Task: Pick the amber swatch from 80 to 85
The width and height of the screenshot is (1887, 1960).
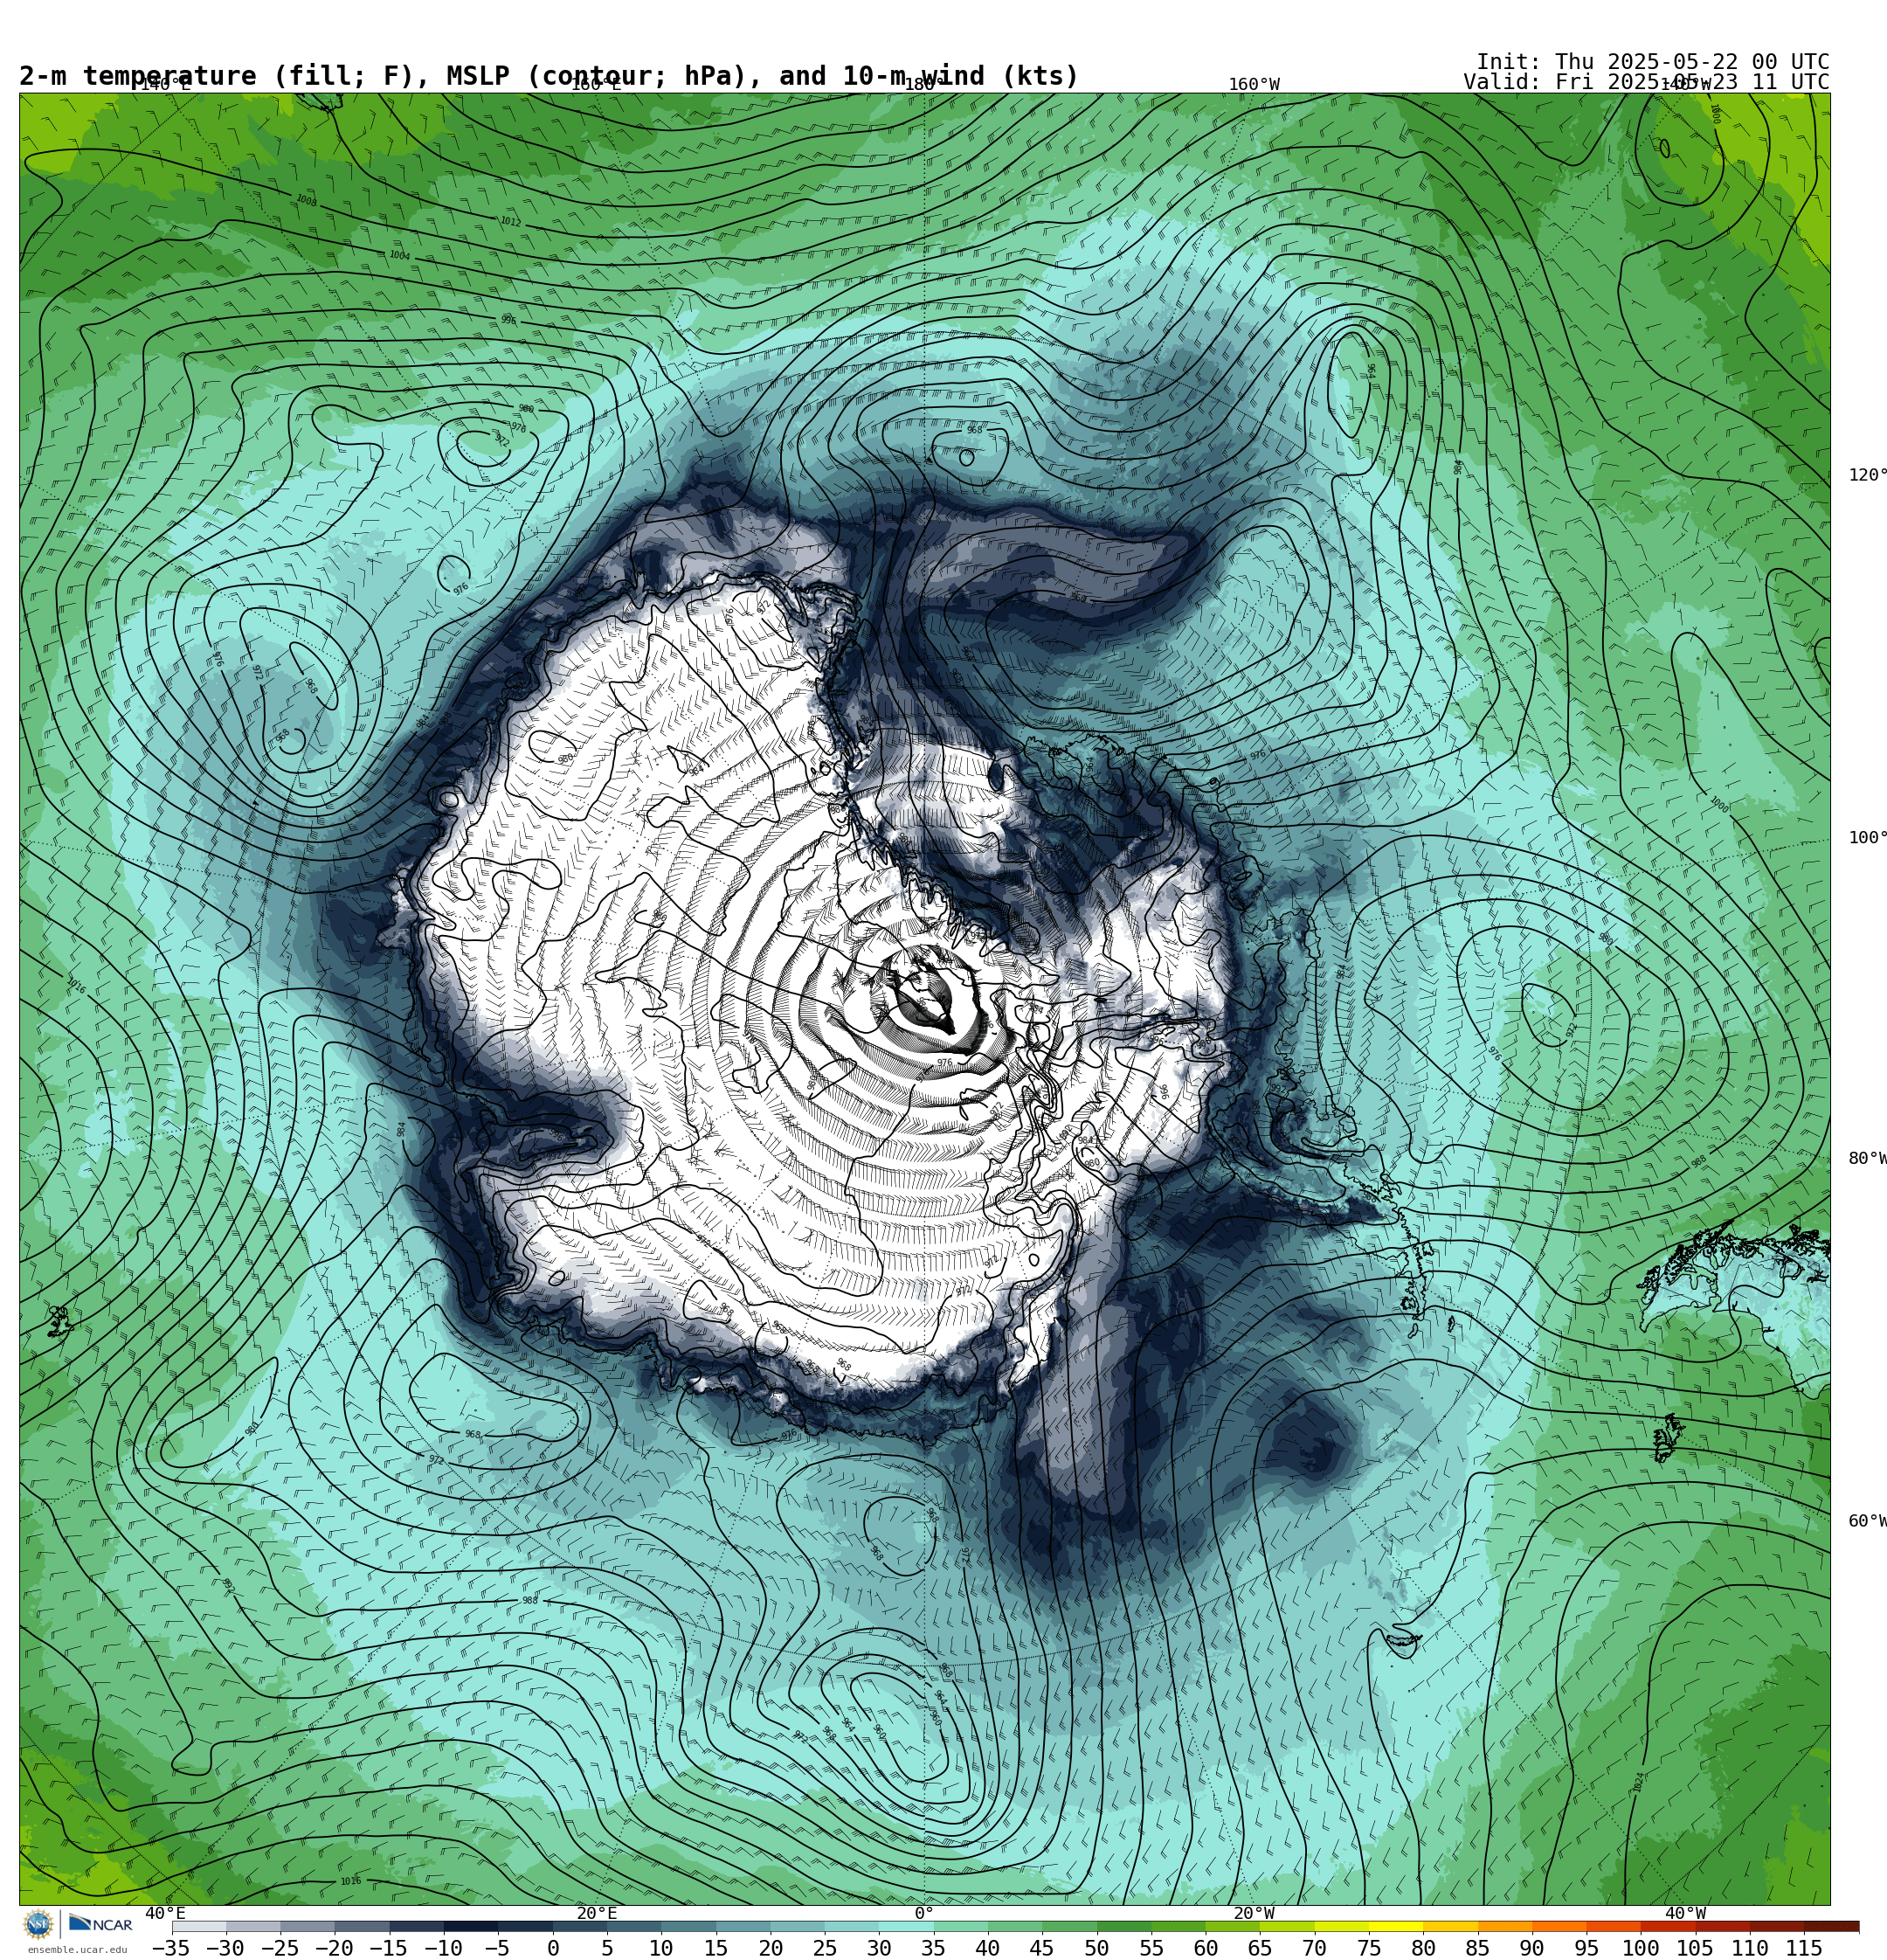Action: tap(1450, 1926)
